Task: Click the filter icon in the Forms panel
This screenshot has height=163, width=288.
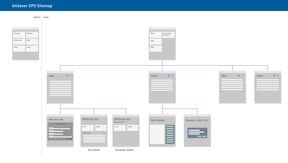Action: pos(169,76)
